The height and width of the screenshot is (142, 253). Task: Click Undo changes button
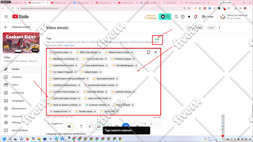[x=195, y=28]
